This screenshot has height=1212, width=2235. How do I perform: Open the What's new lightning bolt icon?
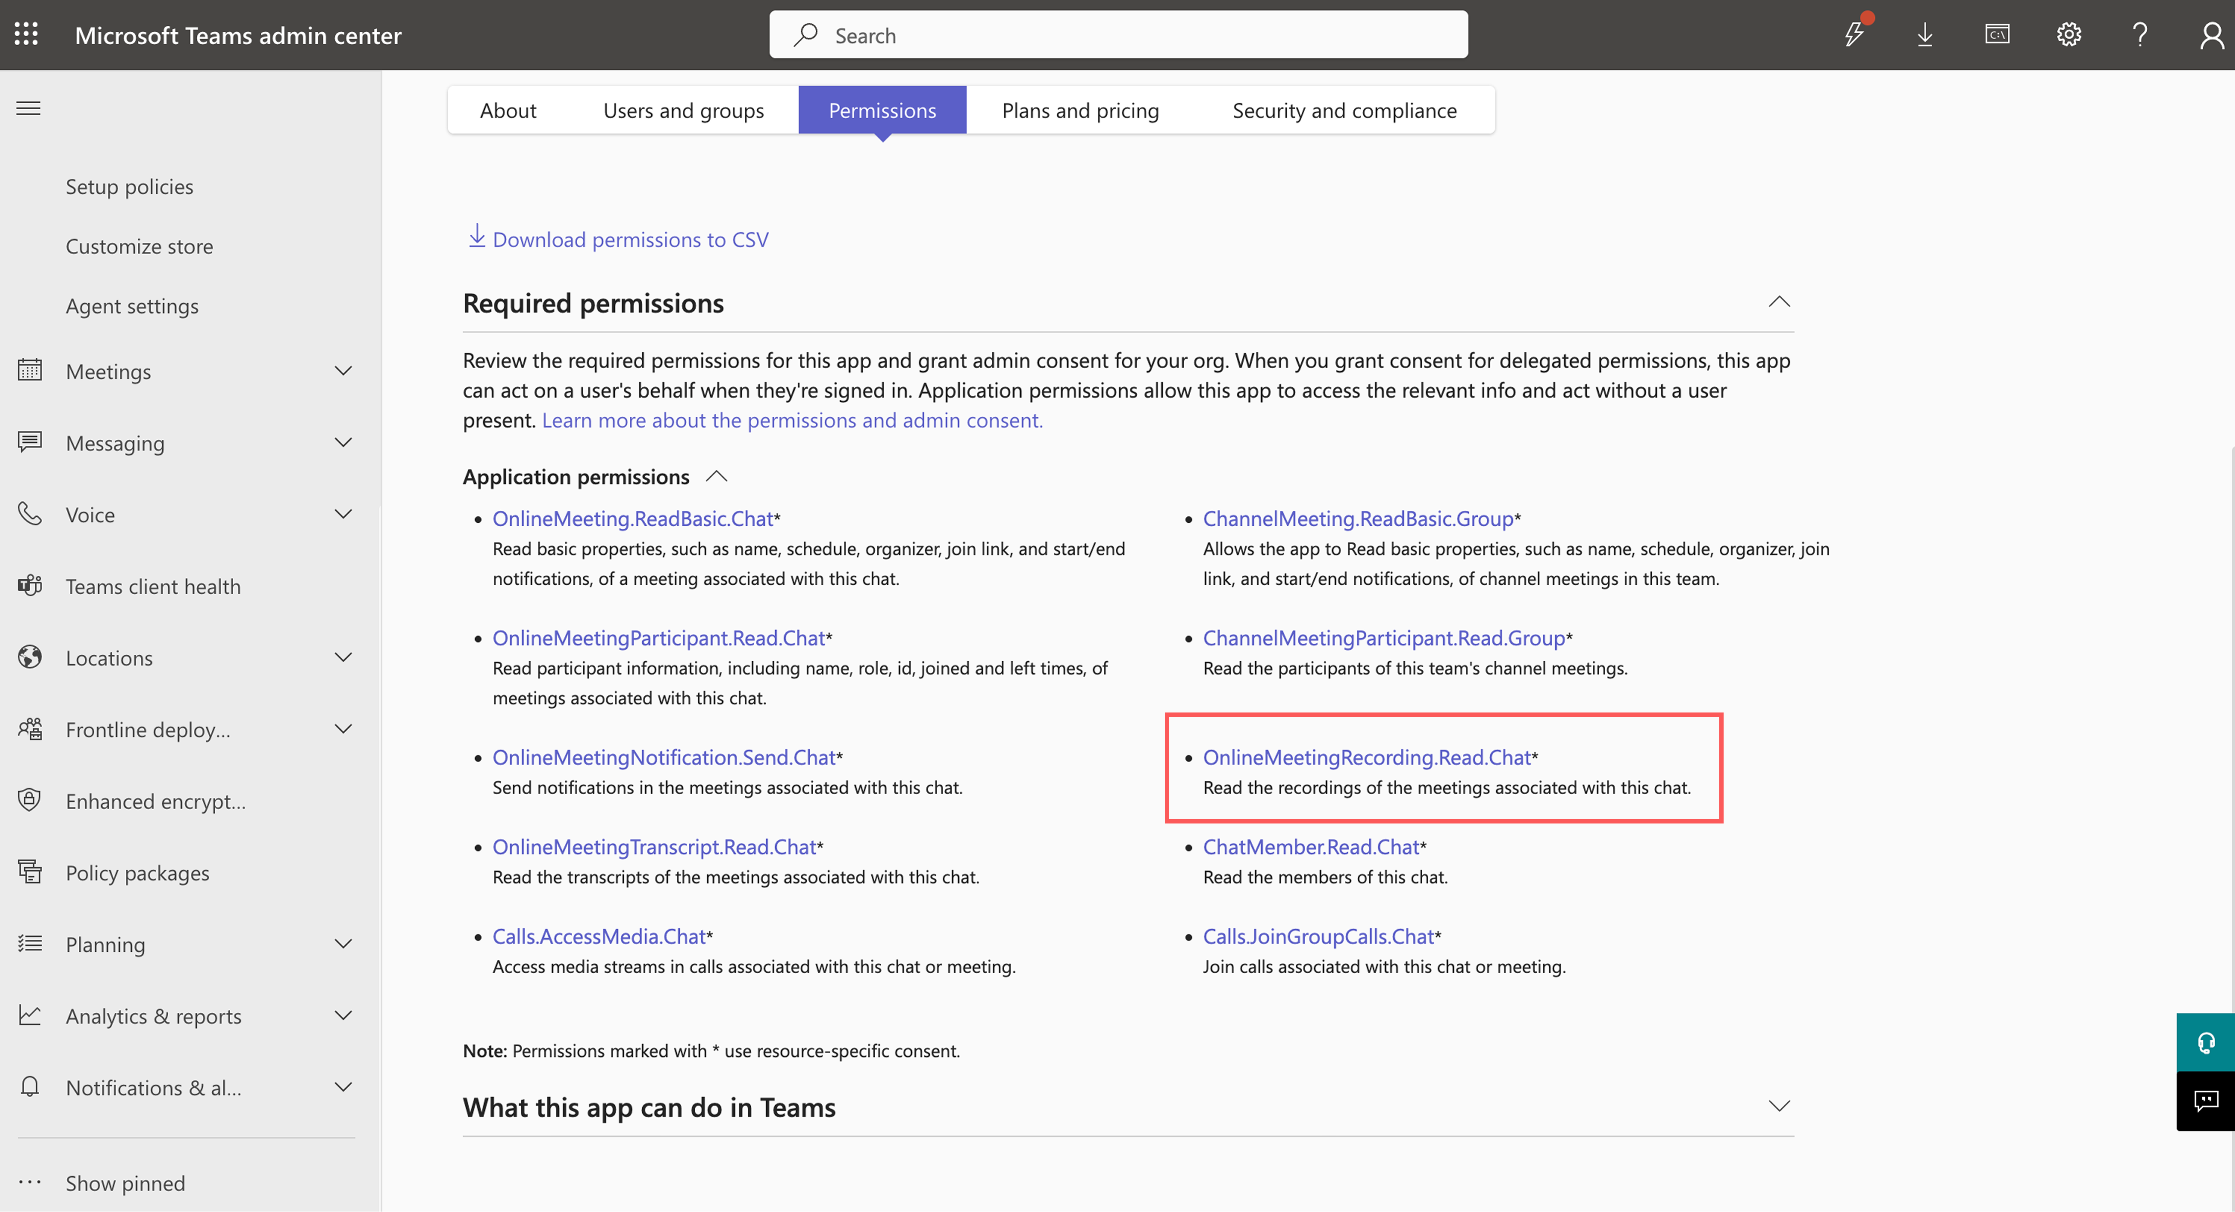tap(1854, 35)
